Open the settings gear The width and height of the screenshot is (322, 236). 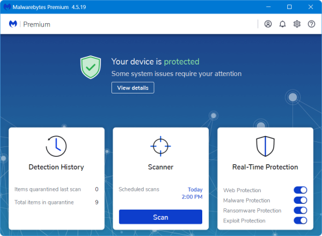pyautogui.click(x=297, y=24)
